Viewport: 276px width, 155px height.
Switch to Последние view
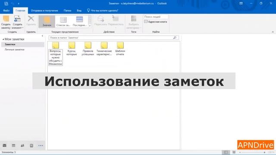pos(79,21)
